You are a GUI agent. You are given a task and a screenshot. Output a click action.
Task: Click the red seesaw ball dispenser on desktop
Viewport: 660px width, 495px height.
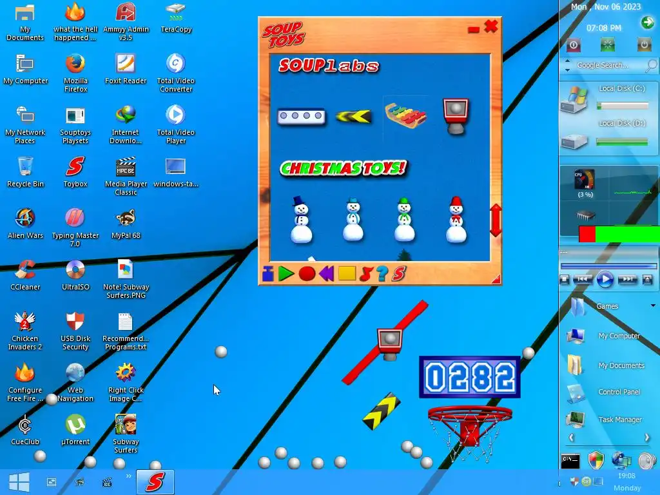[x=390, y=342]
